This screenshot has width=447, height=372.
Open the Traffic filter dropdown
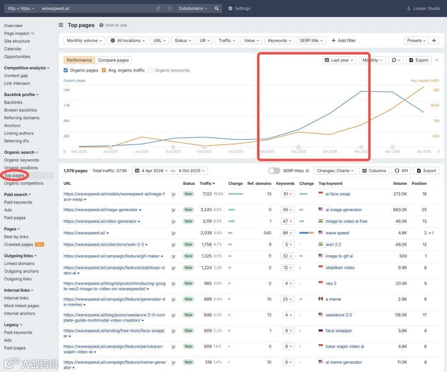click(x=227, y=41)
